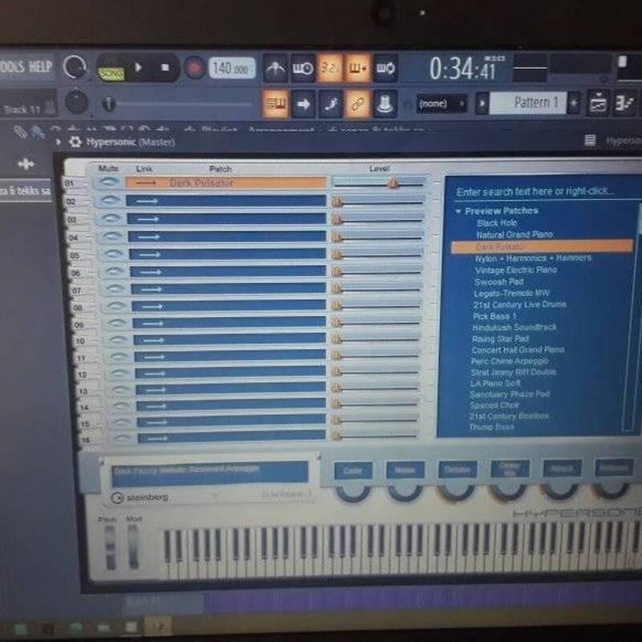Screen dimensions: 642x642
Task: Toggle the metronome icon
Action: click(x=275, y=67)
